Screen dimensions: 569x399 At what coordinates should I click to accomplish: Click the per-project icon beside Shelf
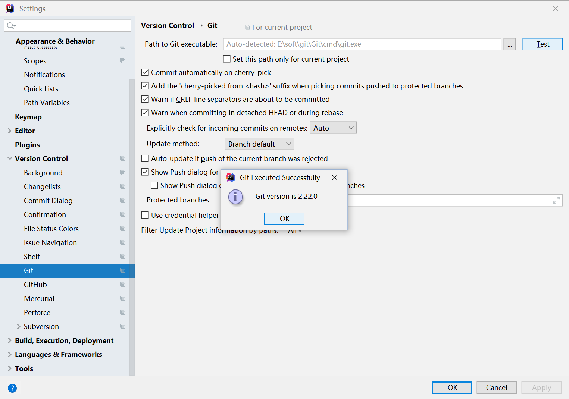click(x=122, y=257)
